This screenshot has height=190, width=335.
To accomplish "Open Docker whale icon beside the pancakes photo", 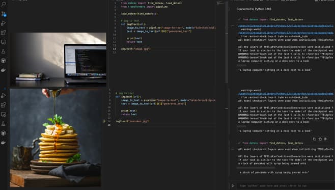I will click(x=3, y=142).
